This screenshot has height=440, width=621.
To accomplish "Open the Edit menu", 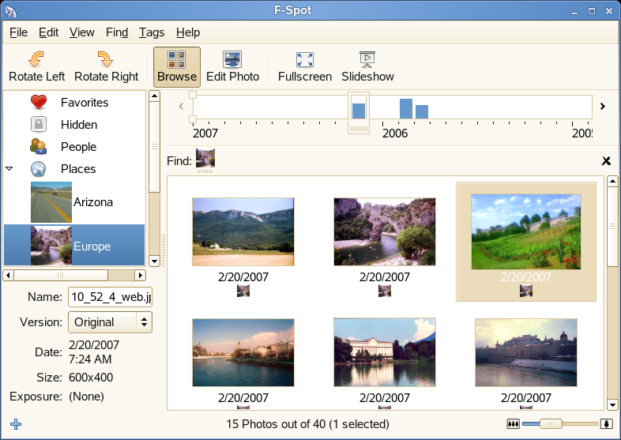I will tap(48, 32).
